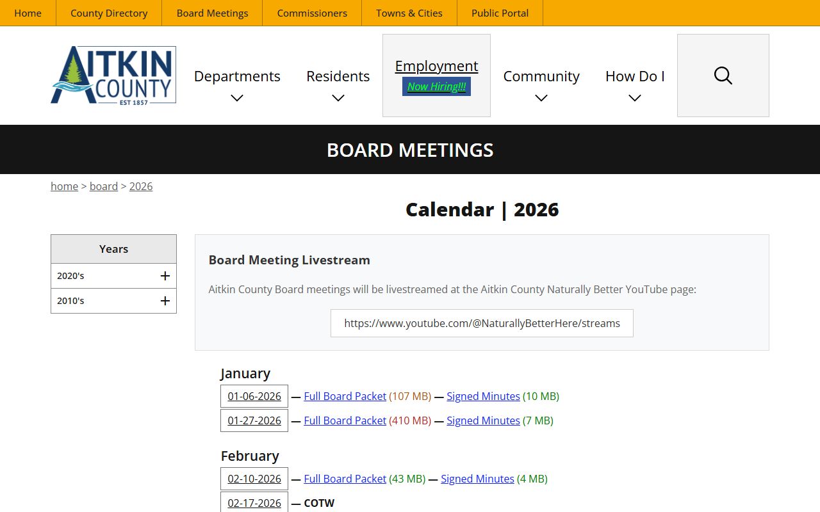Open Board Meetings in top bar
This screenshot has width=820, height=512.
(212, 13)
